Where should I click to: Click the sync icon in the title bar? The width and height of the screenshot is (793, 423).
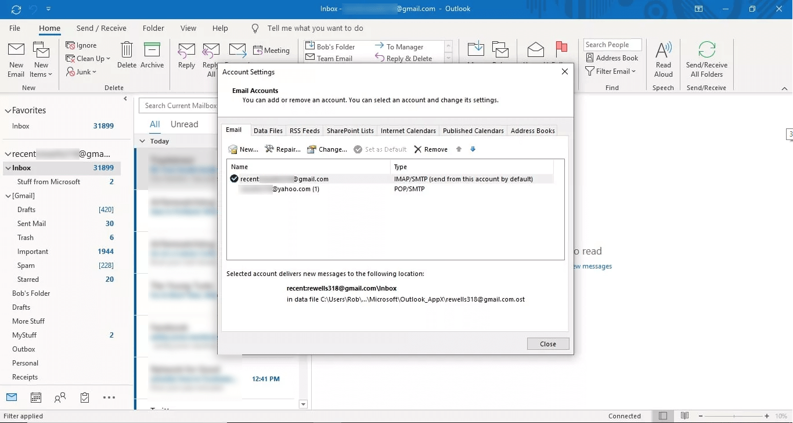(16, 9)
